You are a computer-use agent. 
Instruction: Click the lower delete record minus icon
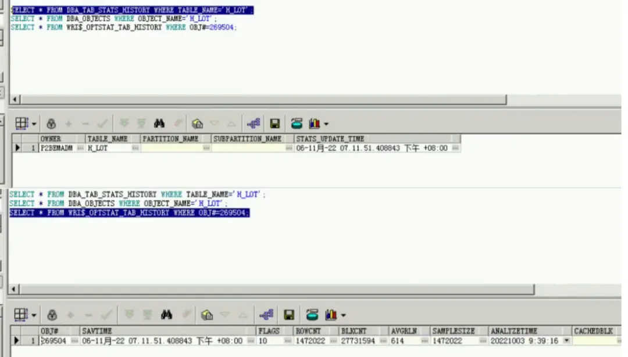coord(88,315)
